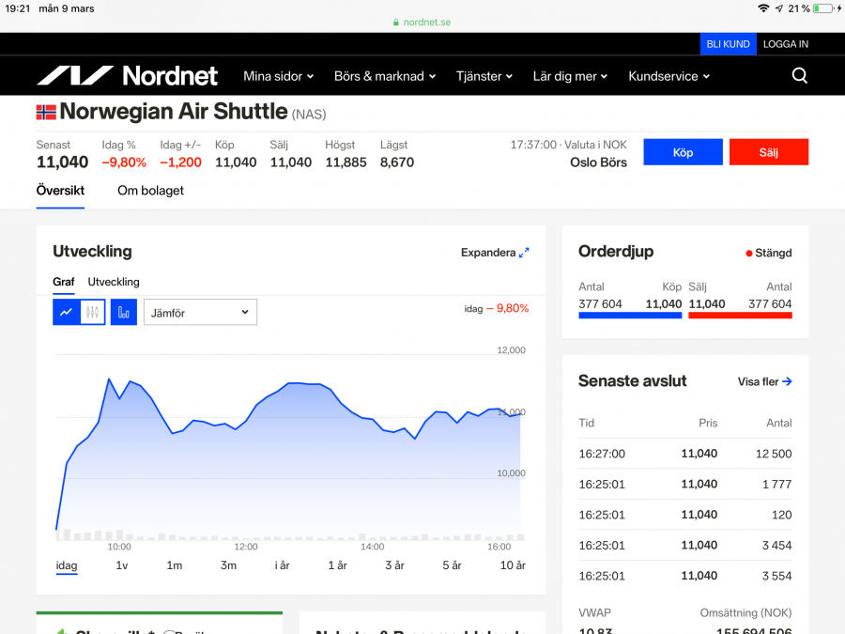Switch to candlestick chart view
This screenshot has width=845, height=634.
coord(92,312)
